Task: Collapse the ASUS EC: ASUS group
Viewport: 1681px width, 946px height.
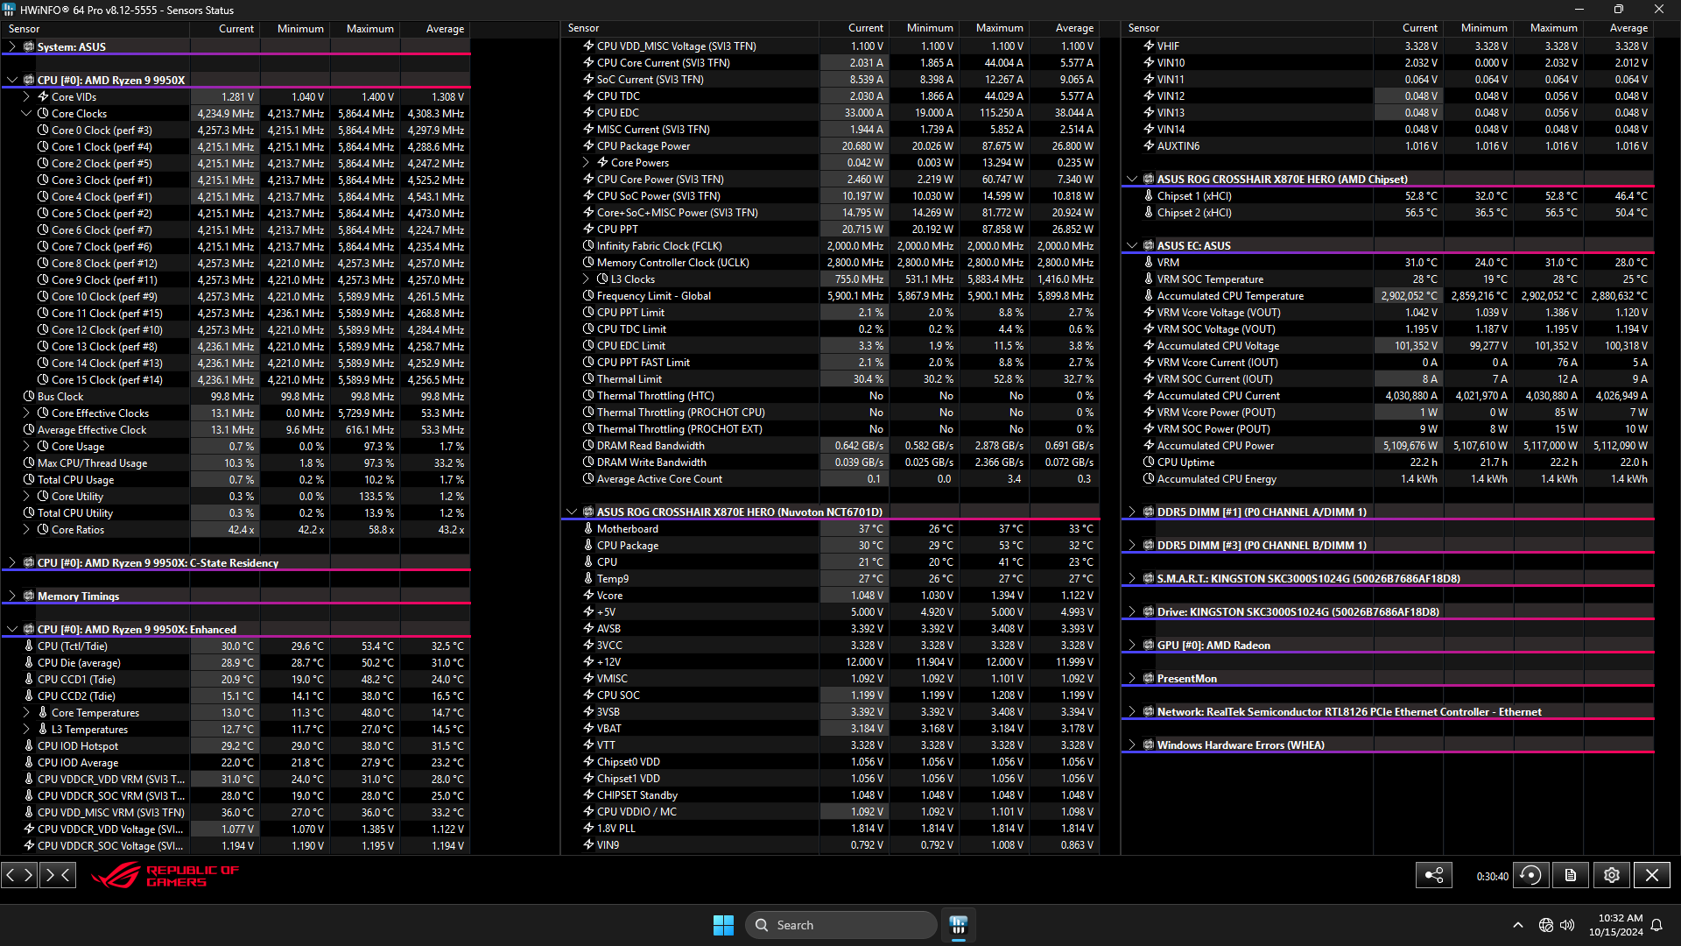Action: (1132, 245)
